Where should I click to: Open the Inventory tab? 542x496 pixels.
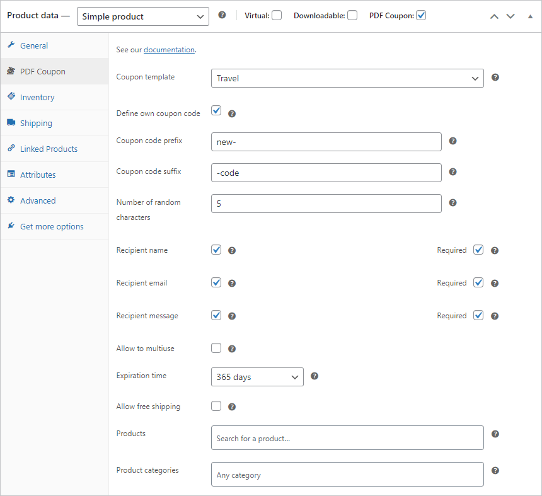click(x=55, y=98)
